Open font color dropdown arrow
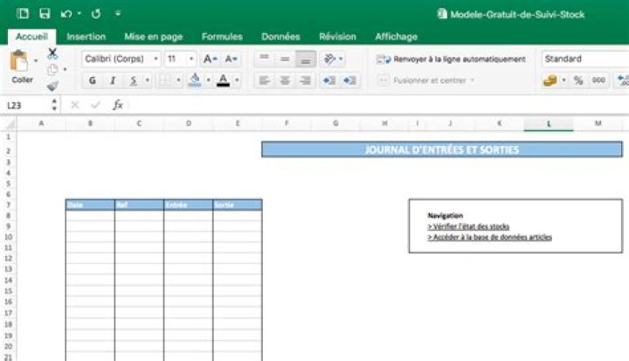The image size is (629, 361). (x=237, y=80)
